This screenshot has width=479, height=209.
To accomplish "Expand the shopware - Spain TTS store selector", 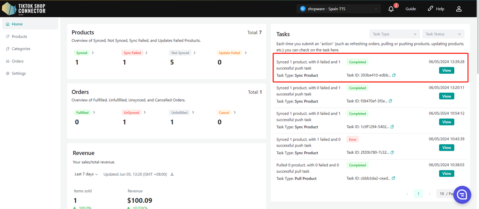I will click(x=338, y=9).
